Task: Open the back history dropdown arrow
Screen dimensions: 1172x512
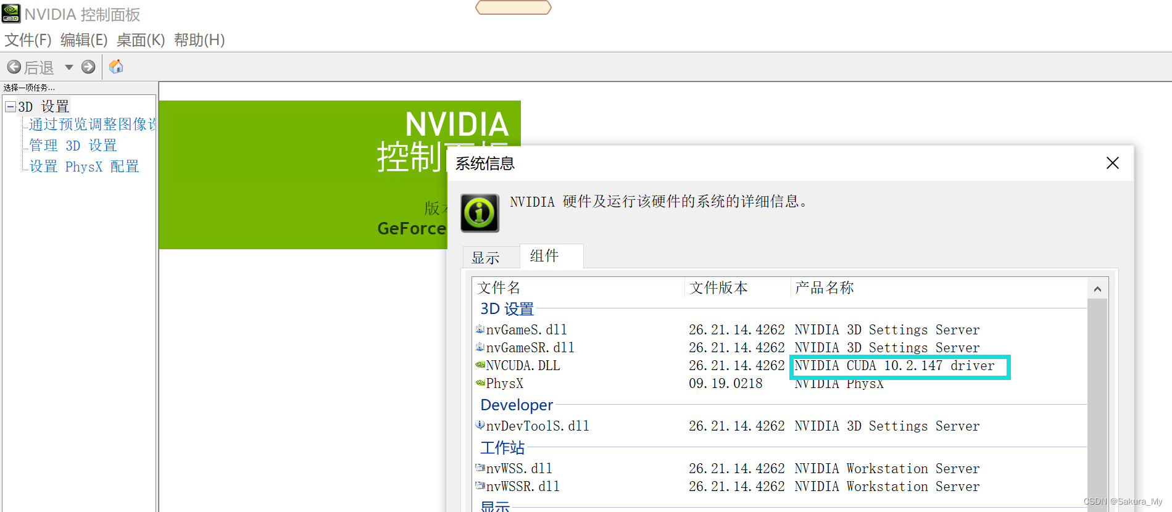Action: (x=69, y=67)
